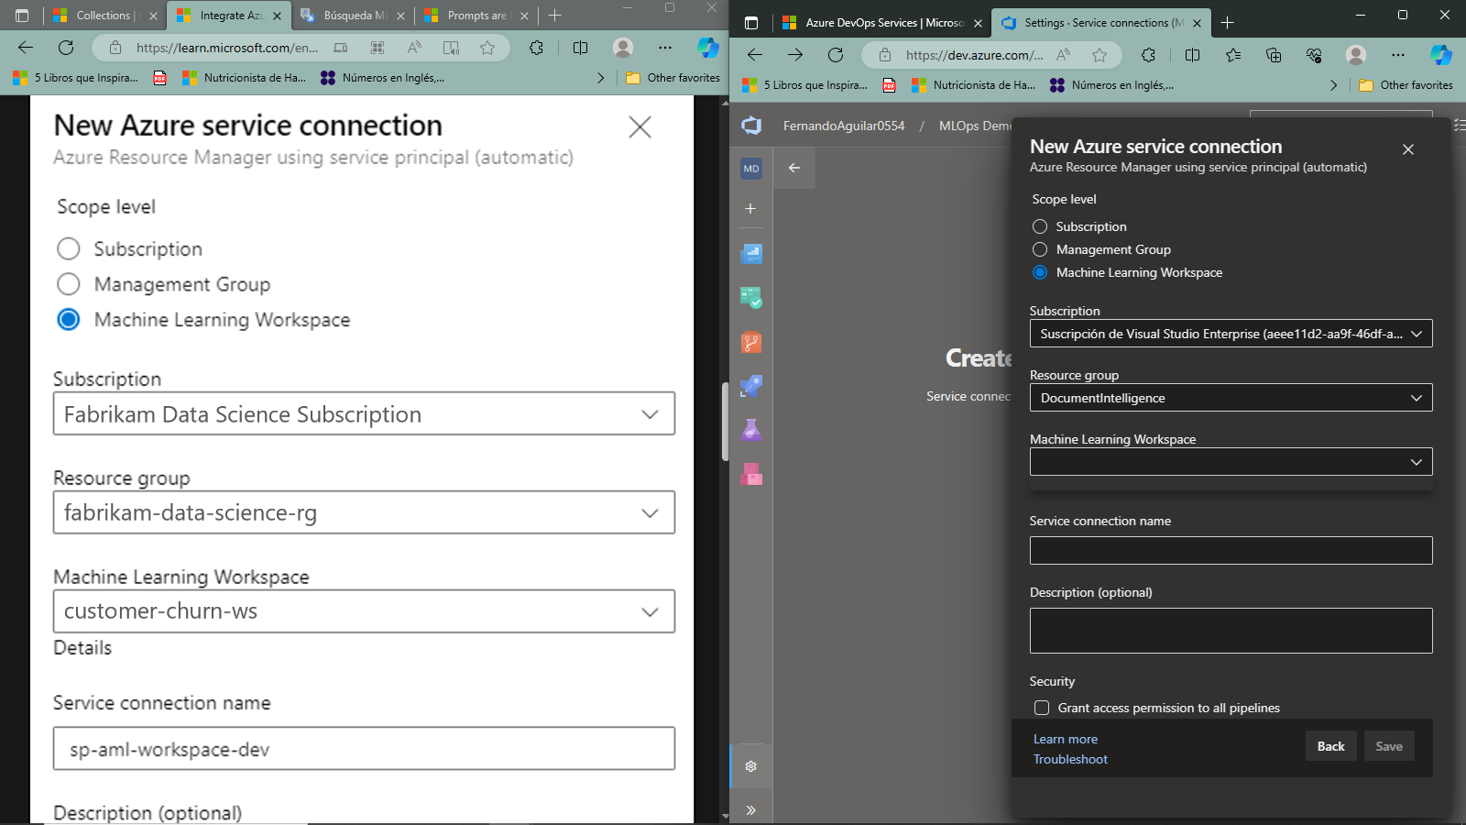1466x825 pixels.
Task: Open Project settings with the gear icon
Action: click(x=750, y=766)
